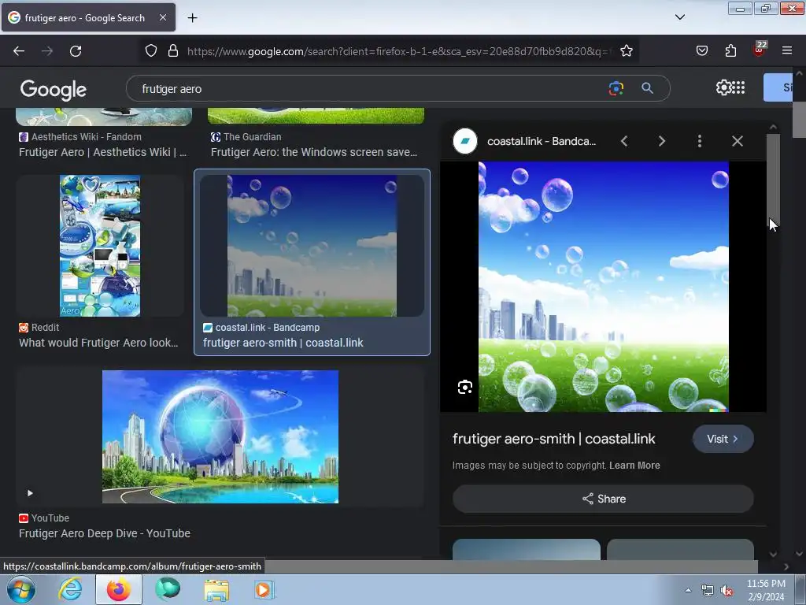Image resolution: width=806 pixels, height=605 pixels.
Task: Click the coastal.link Bandcamp site avatar
Action: coord(465,141)
